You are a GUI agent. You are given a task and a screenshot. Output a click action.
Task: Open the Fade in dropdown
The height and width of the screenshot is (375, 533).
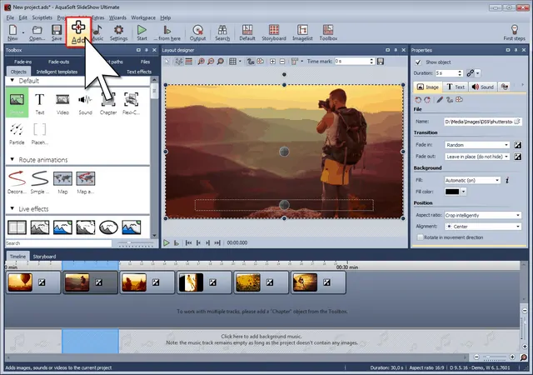tap(476, 144)
